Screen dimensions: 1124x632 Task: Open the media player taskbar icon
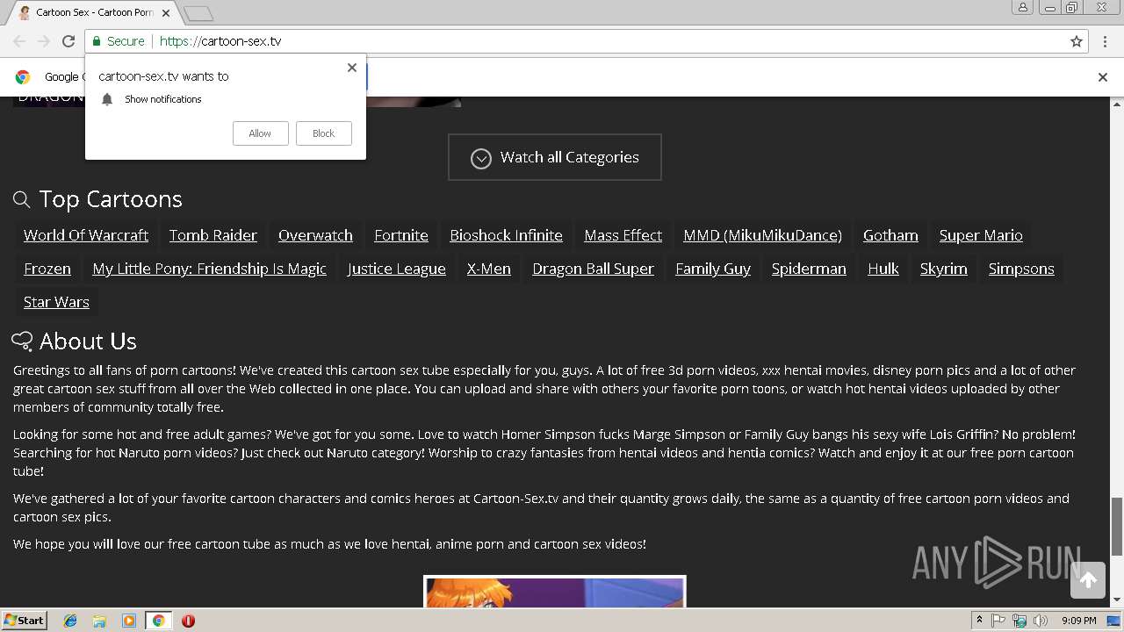pos(129,621)
